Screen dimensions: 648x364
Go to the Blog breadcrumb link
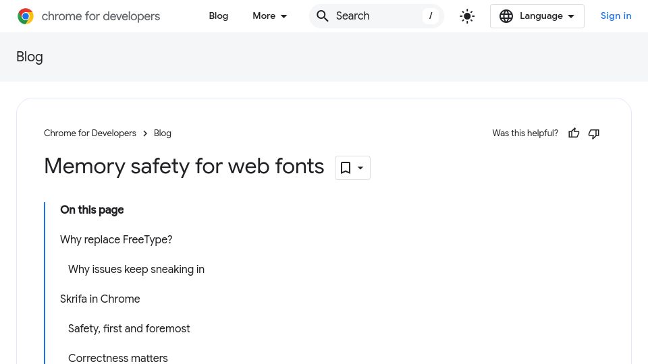[x=163, y=133]
